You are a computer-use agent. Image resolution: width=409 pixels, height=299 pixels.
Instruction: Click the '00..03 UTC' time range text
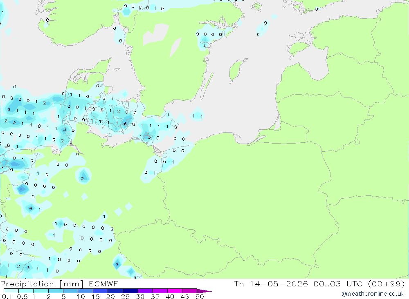point(338,283)
